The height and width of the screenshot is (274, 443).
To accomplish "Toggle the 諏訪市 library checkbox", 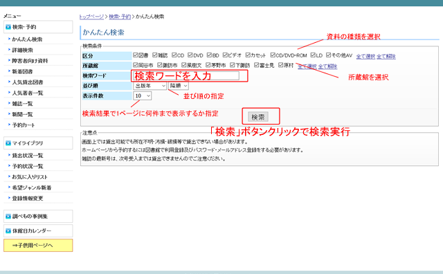I will coord(160,65).
